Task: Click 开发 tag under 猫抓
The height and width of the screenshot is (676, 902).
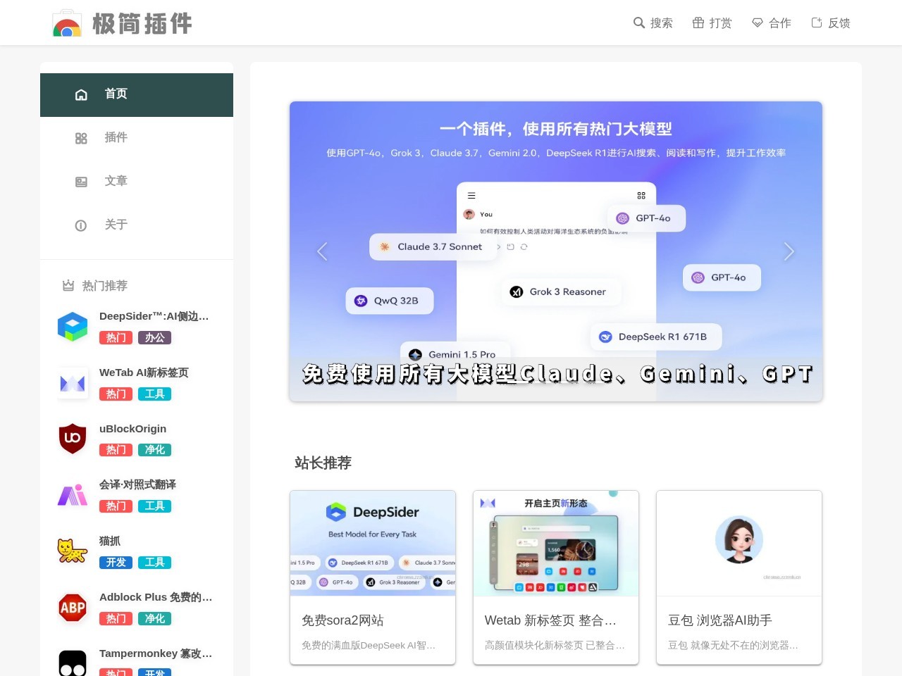Action: coord(116,563)
